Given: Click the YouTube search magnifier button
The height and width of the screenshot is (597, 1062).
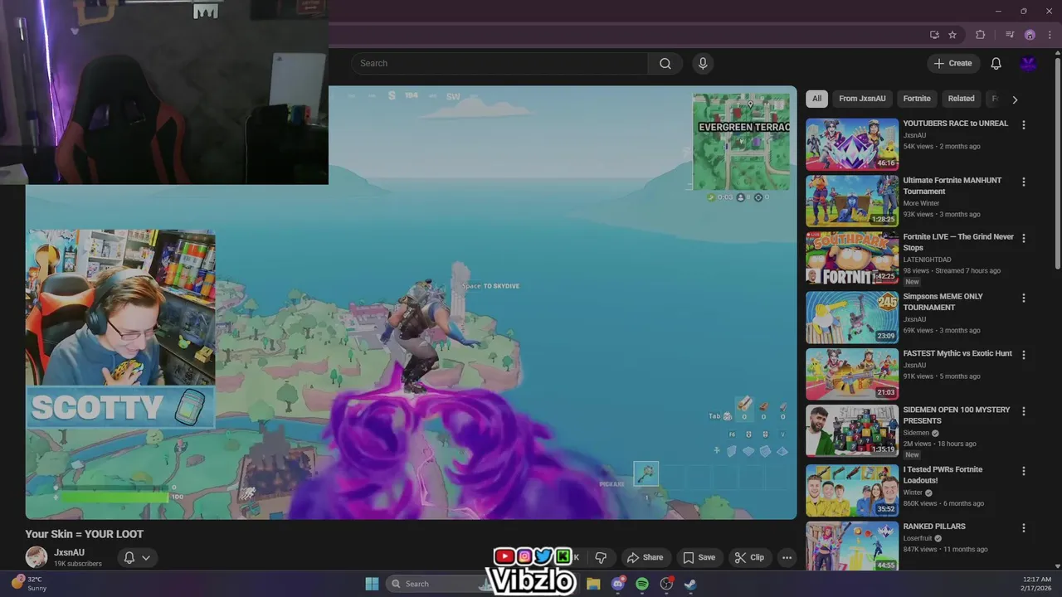Looking at the screenshot, I should [x=665, y=63].
